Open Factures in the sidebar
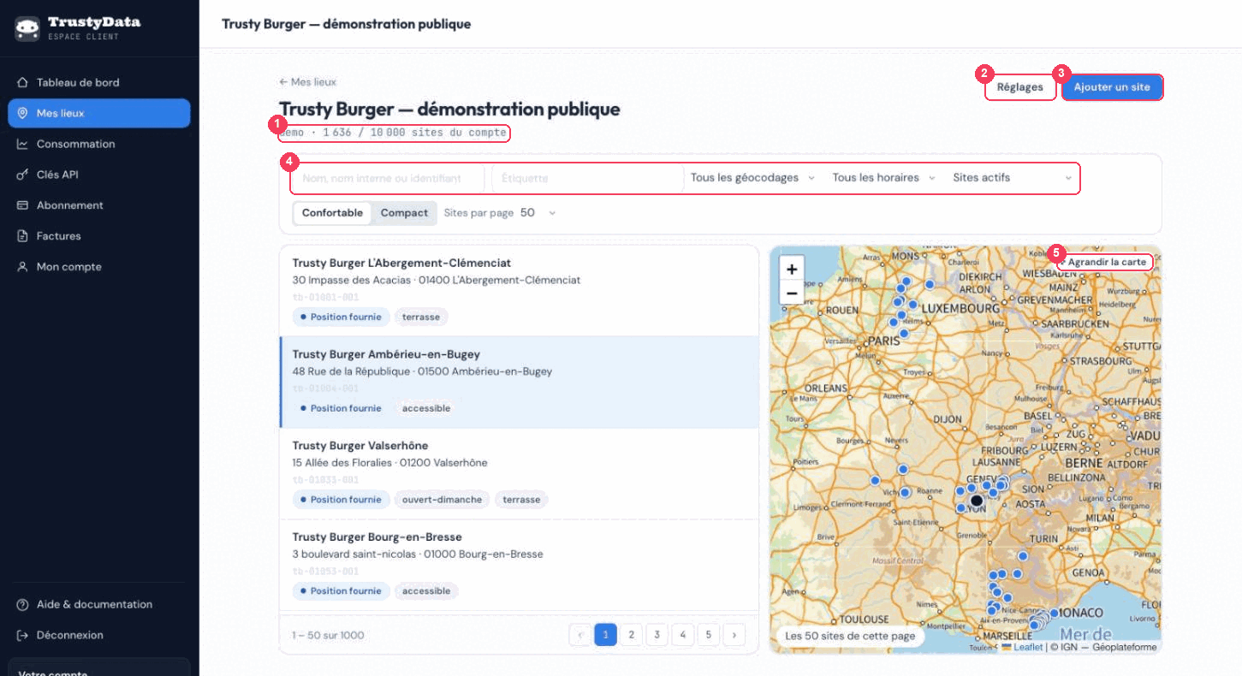1242x676 pixels. pos(99,236)
